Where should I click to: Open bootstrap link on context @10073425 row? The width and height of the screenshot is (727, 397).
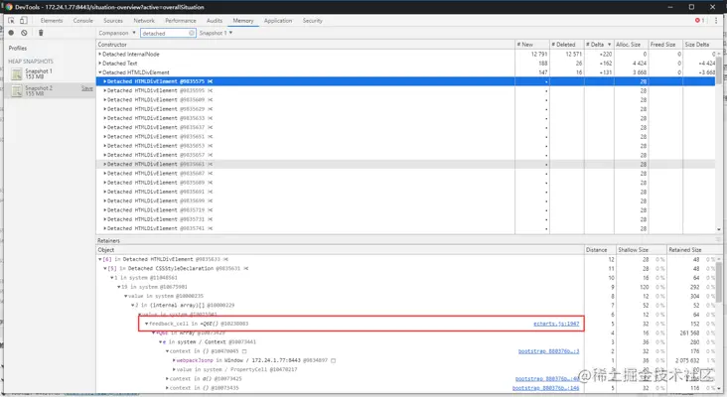pyautogui.click(x=547, y=379)
